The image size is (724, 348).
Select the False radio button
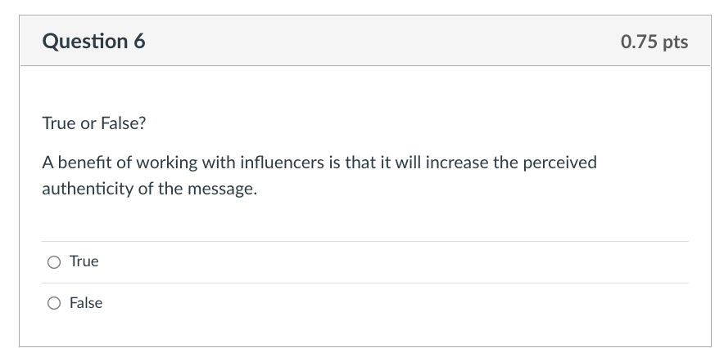point(54,304)
